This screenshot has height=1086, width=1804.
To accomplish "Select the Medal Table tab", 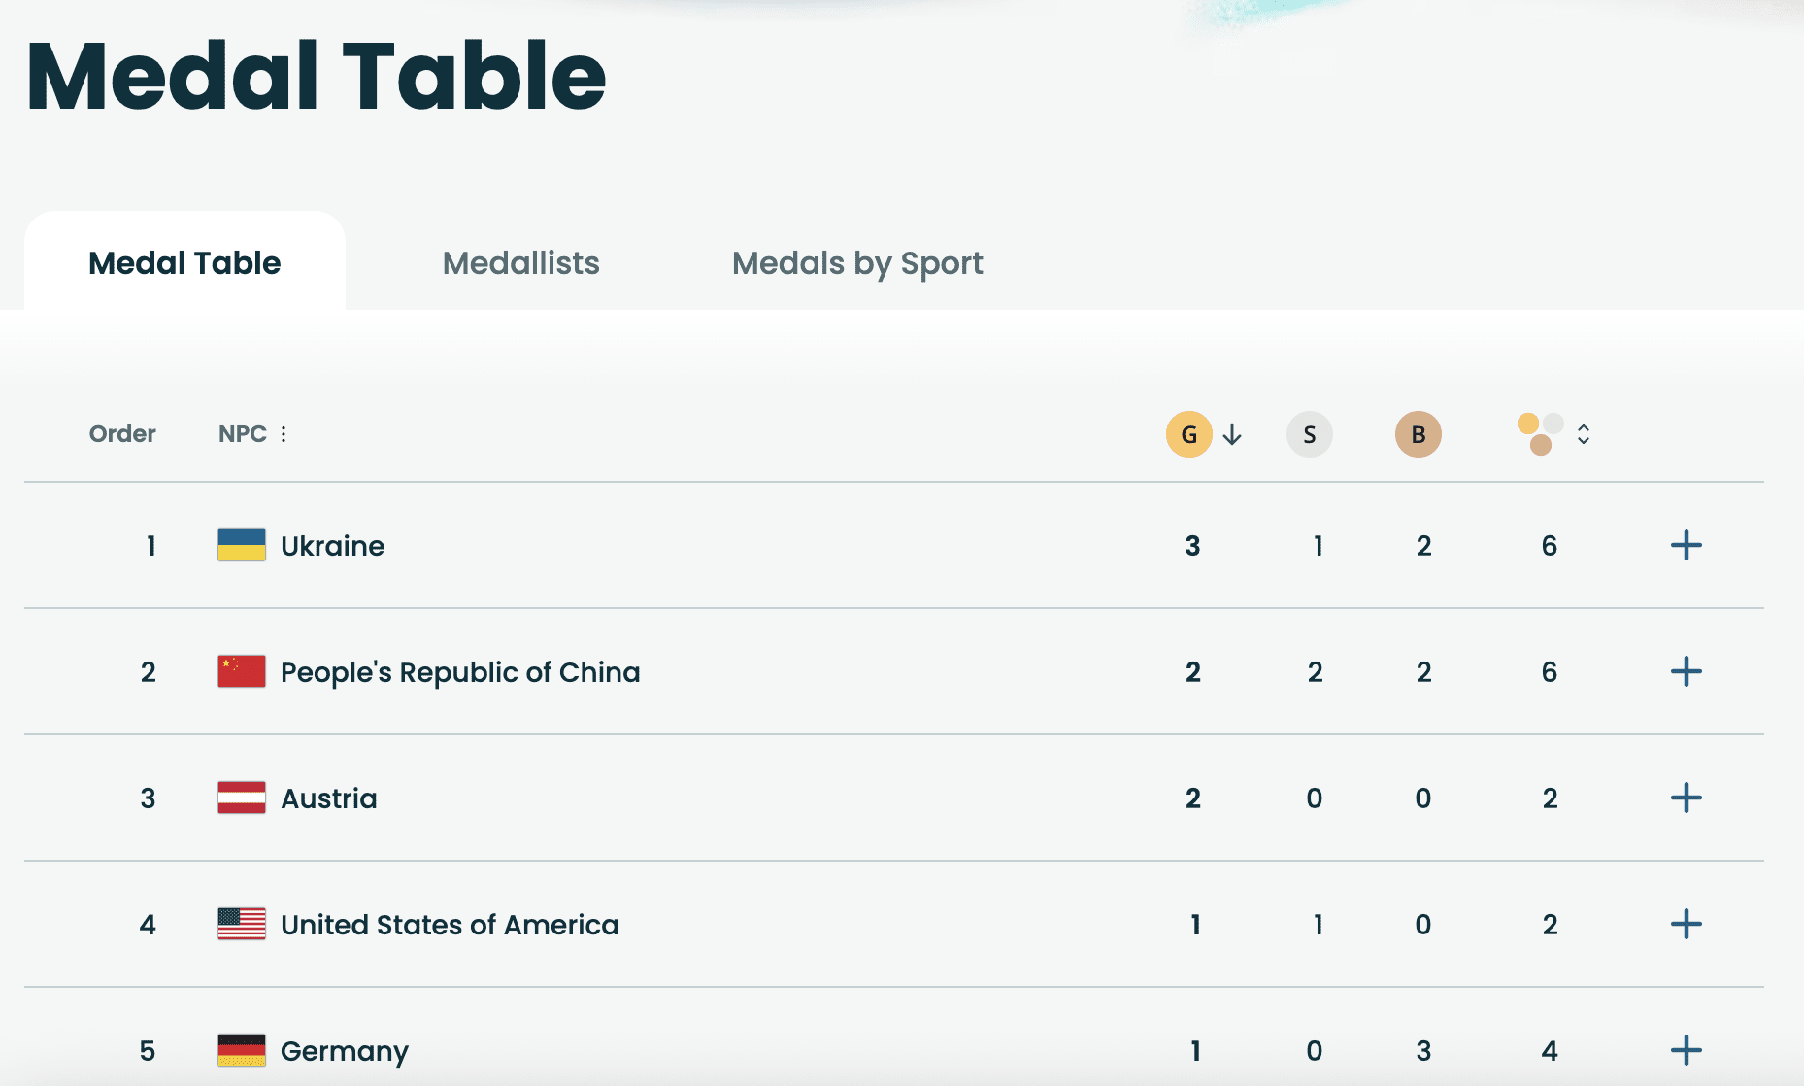I will tap(184, 263).
